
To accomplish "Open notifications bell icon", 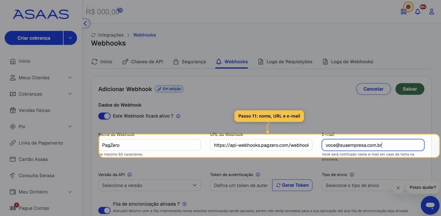I will coord(418,12).
